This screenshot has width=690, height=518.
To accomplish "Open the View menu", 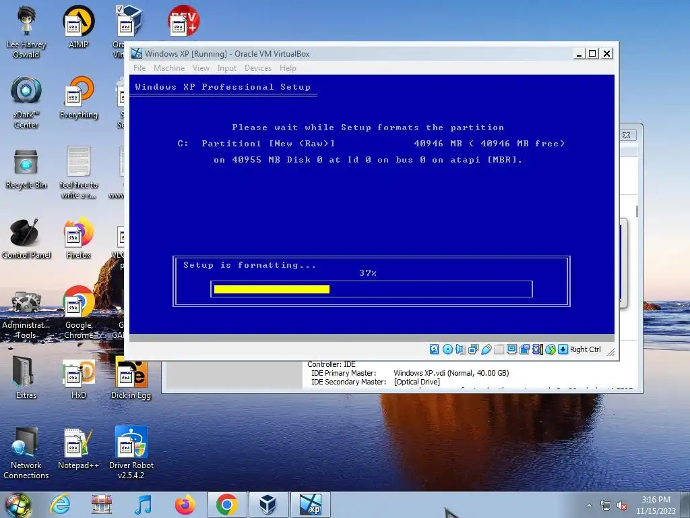I will (201, 68).
